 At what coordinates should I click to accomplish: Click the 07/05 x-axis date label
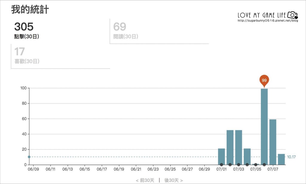(256, 169)
